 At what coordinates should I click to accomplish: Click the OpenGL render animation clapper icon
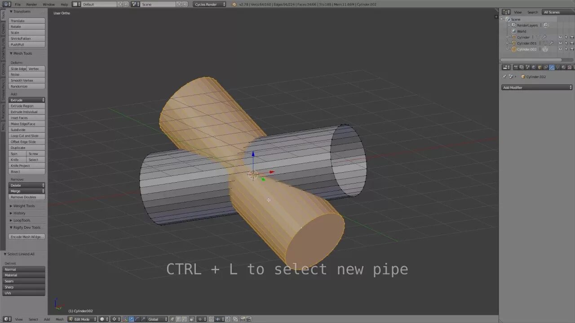pyautogui.click(x=248, y=319)
